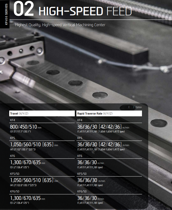This screenshot has width=172, height=210.
Task: Click the inch conversion (31.5"/17.7"/20.1") for KF4
Action: tap(21, 132)
